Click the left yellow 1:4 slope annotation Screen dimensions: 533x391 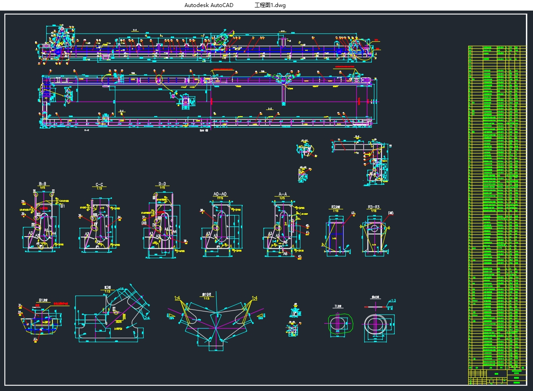(178, 299)
